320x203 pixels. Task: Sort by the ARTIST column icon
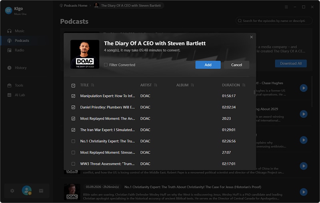(x=156, y=85)
